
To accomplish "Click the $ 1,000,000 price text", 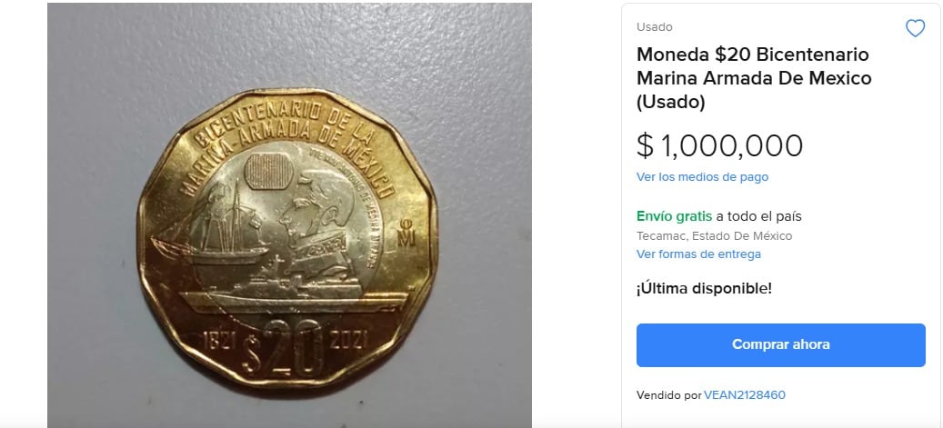I will (x=720, y=146).
